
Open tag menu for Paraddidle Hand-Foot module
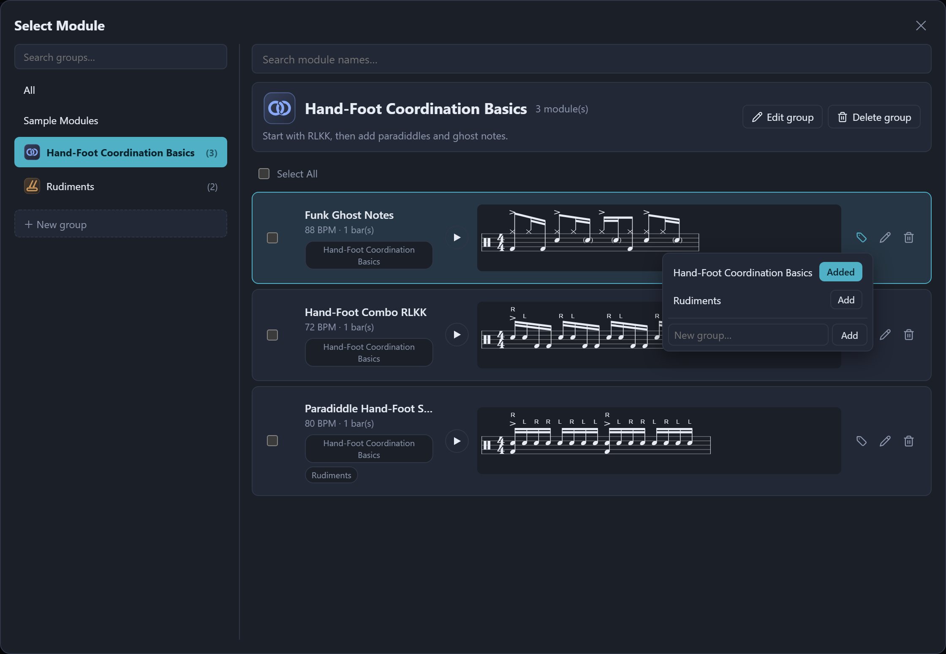[x=861, y=441]
